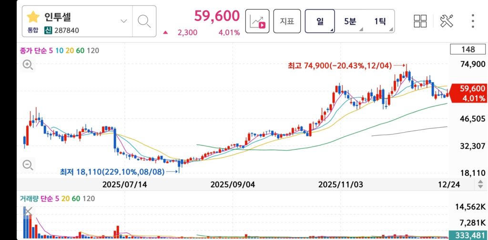Open chart tools wrench icon

coord(447,21)
